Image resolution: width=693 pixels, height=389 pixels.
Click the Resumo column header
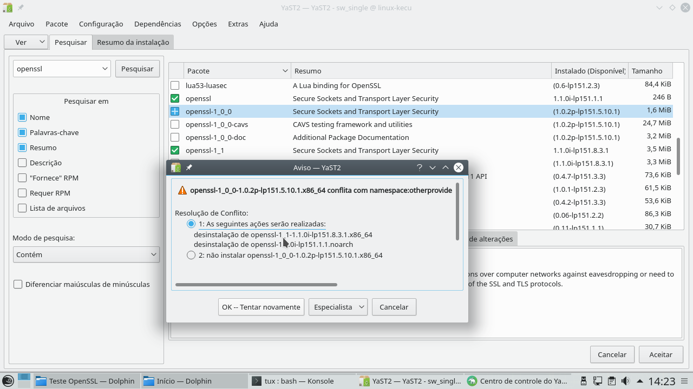pyautogui.click(x=421, y=71)
